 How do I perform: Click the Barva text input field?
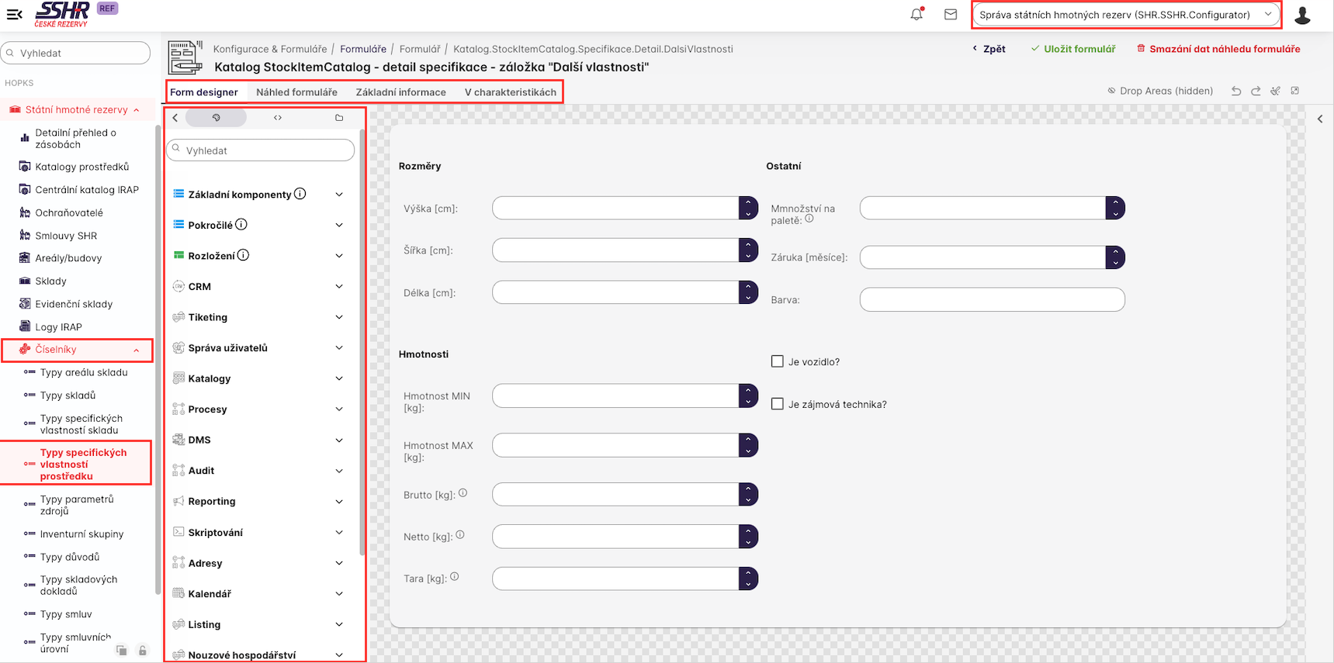(x=992, y=299)
